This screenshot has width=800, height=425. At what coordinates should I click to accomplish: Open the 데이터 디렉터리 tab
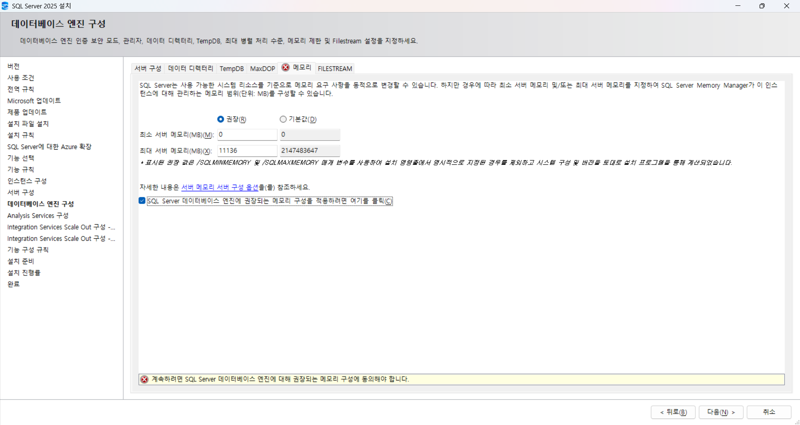(191, 68)
